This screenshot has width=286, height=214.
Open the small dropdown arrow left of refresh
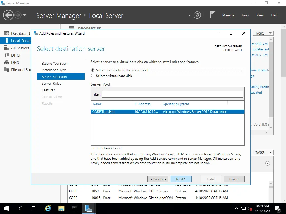(x=190, y=15)
